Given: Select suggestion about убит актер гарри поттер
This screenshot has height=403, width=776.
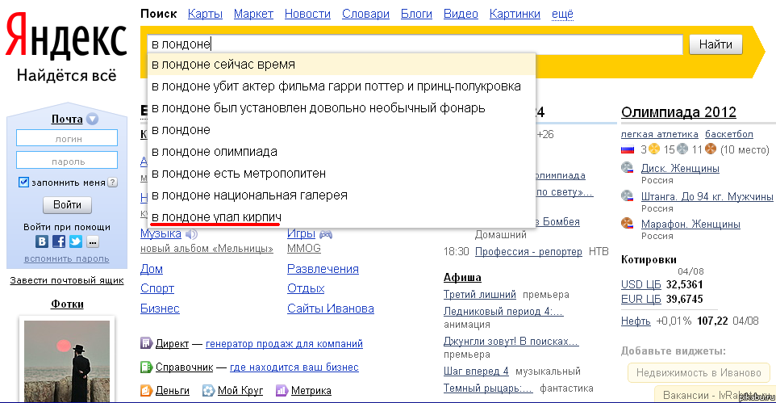Looking at the screenshot, I should 341,86.
